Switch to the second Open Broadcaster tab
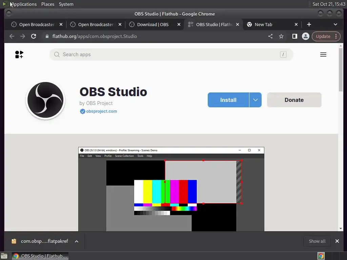Viewport: 347px width, 260px height. [x=96, y=24]
